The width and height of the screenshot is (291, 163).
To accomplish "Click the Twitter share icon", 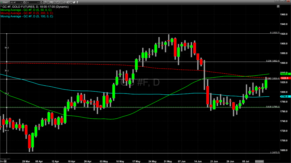I will 74,2.
